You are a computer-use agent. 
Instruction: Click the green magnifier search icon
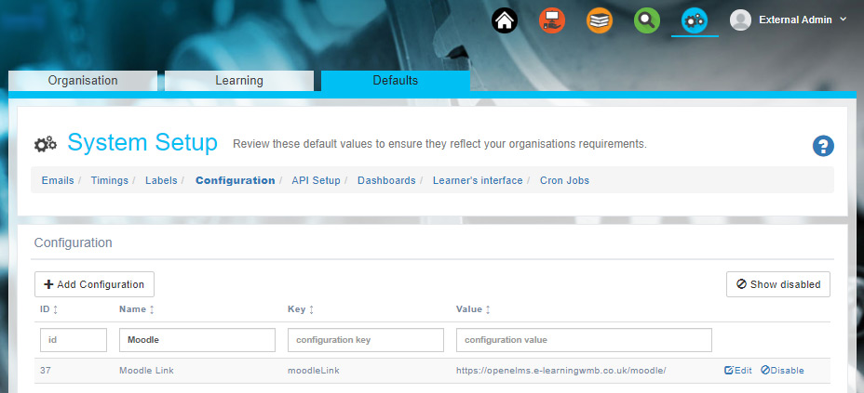647,20
